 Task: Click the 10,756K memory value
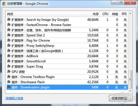coord(93,41)
